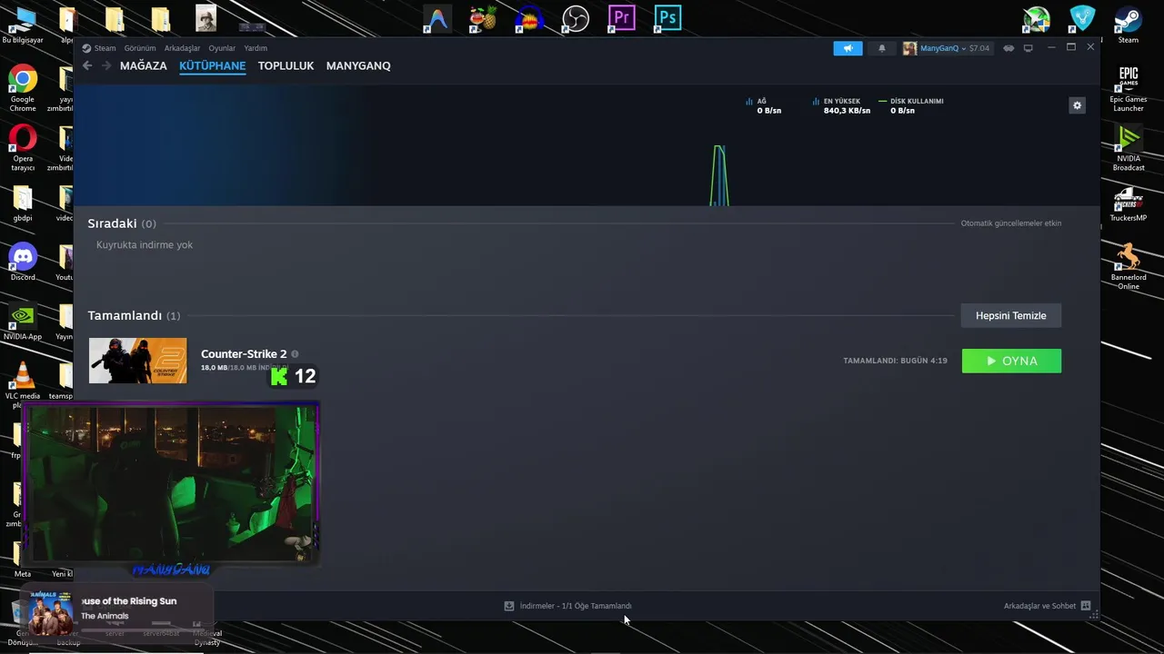Open the TruckersMP desktop shortcut

1129,203
